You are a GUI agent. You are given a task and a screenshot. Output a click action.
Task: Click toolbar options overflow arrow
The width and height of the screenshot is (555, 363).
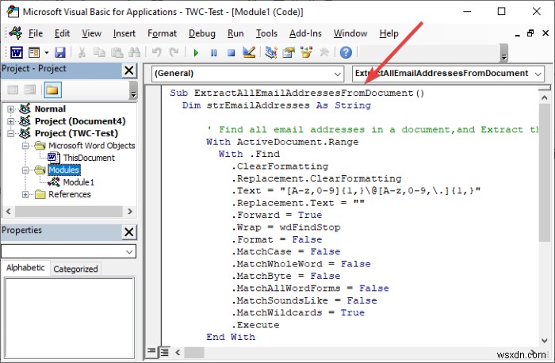point(504,53)
